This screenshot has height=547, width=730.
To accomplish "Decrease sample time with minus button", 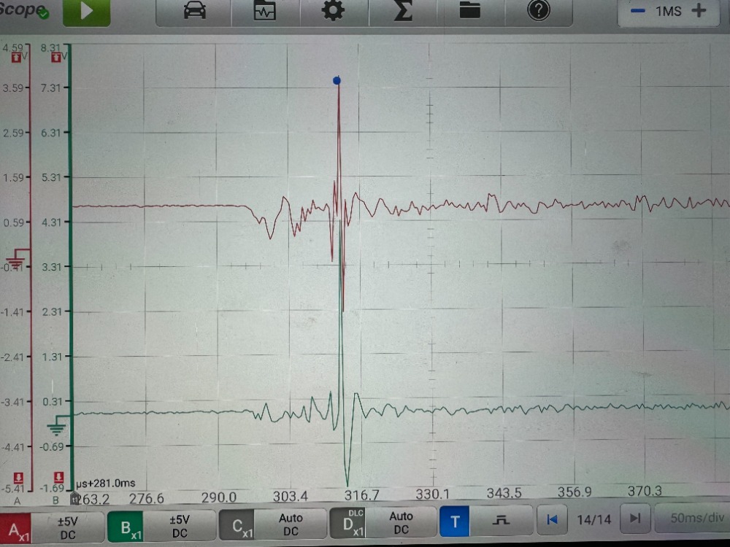I will [x=637, y=11].
